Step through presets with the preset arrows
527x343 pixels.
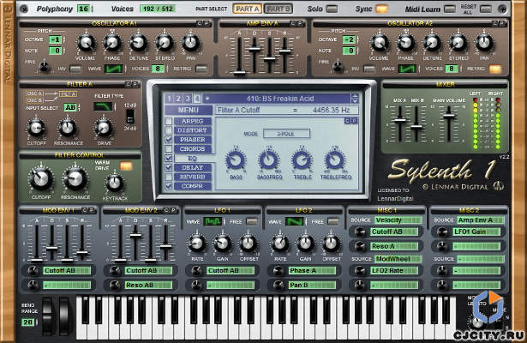point(355,99)
